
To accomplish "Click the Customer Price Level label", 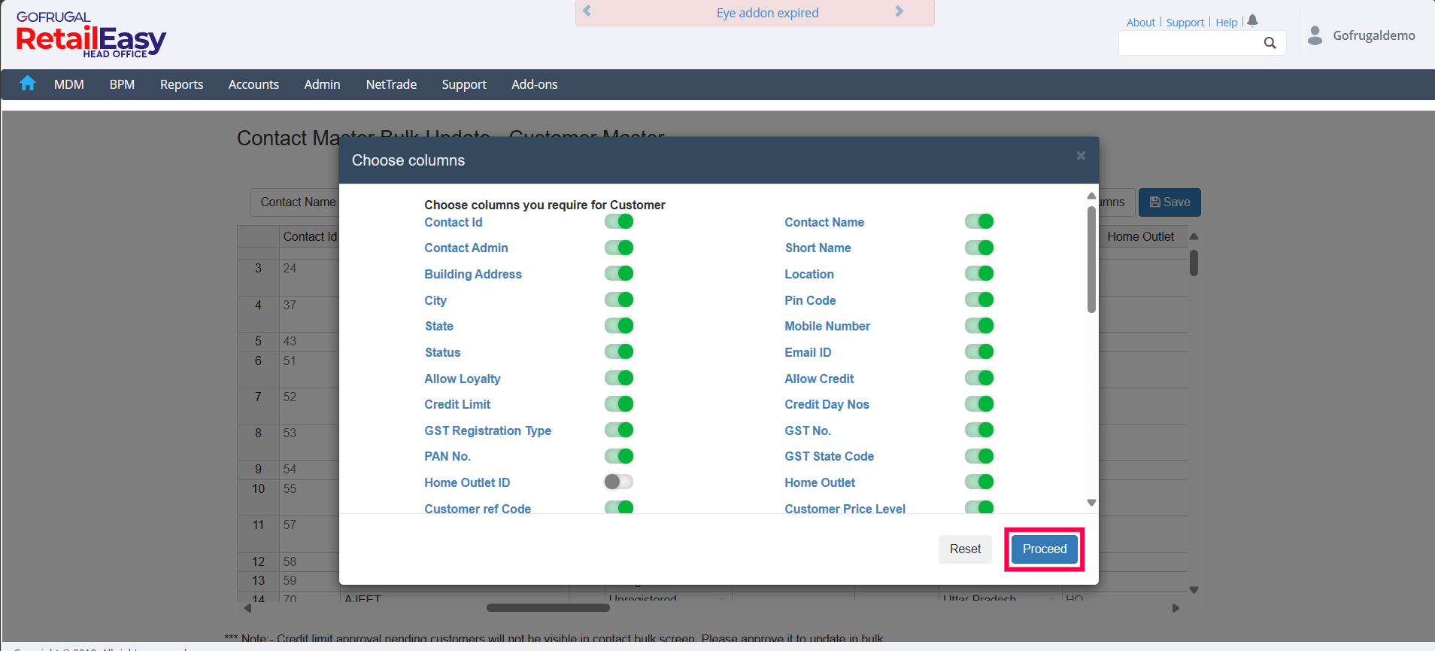I will coord(845,509).
